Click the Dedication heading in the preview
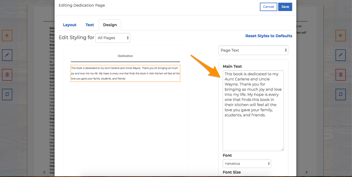352x177 pixels. coord(125,56)
